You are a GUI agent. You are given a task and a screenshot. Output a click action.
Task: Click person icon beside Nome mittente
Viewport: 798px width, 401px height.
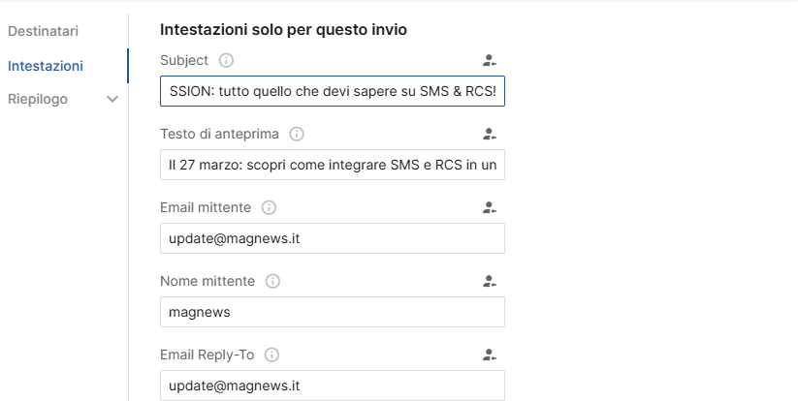click(489, 282)
